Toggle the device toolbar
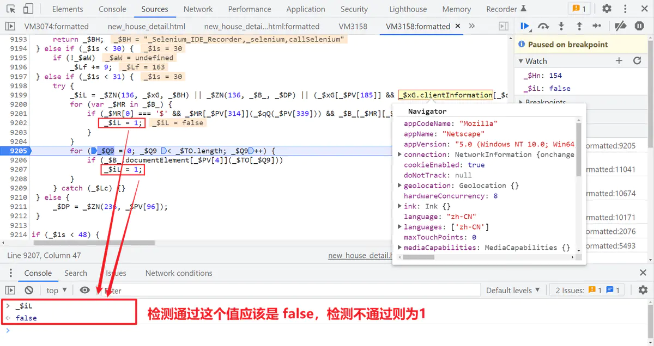This screenshot has width=654, height=346. click(28, 9)
